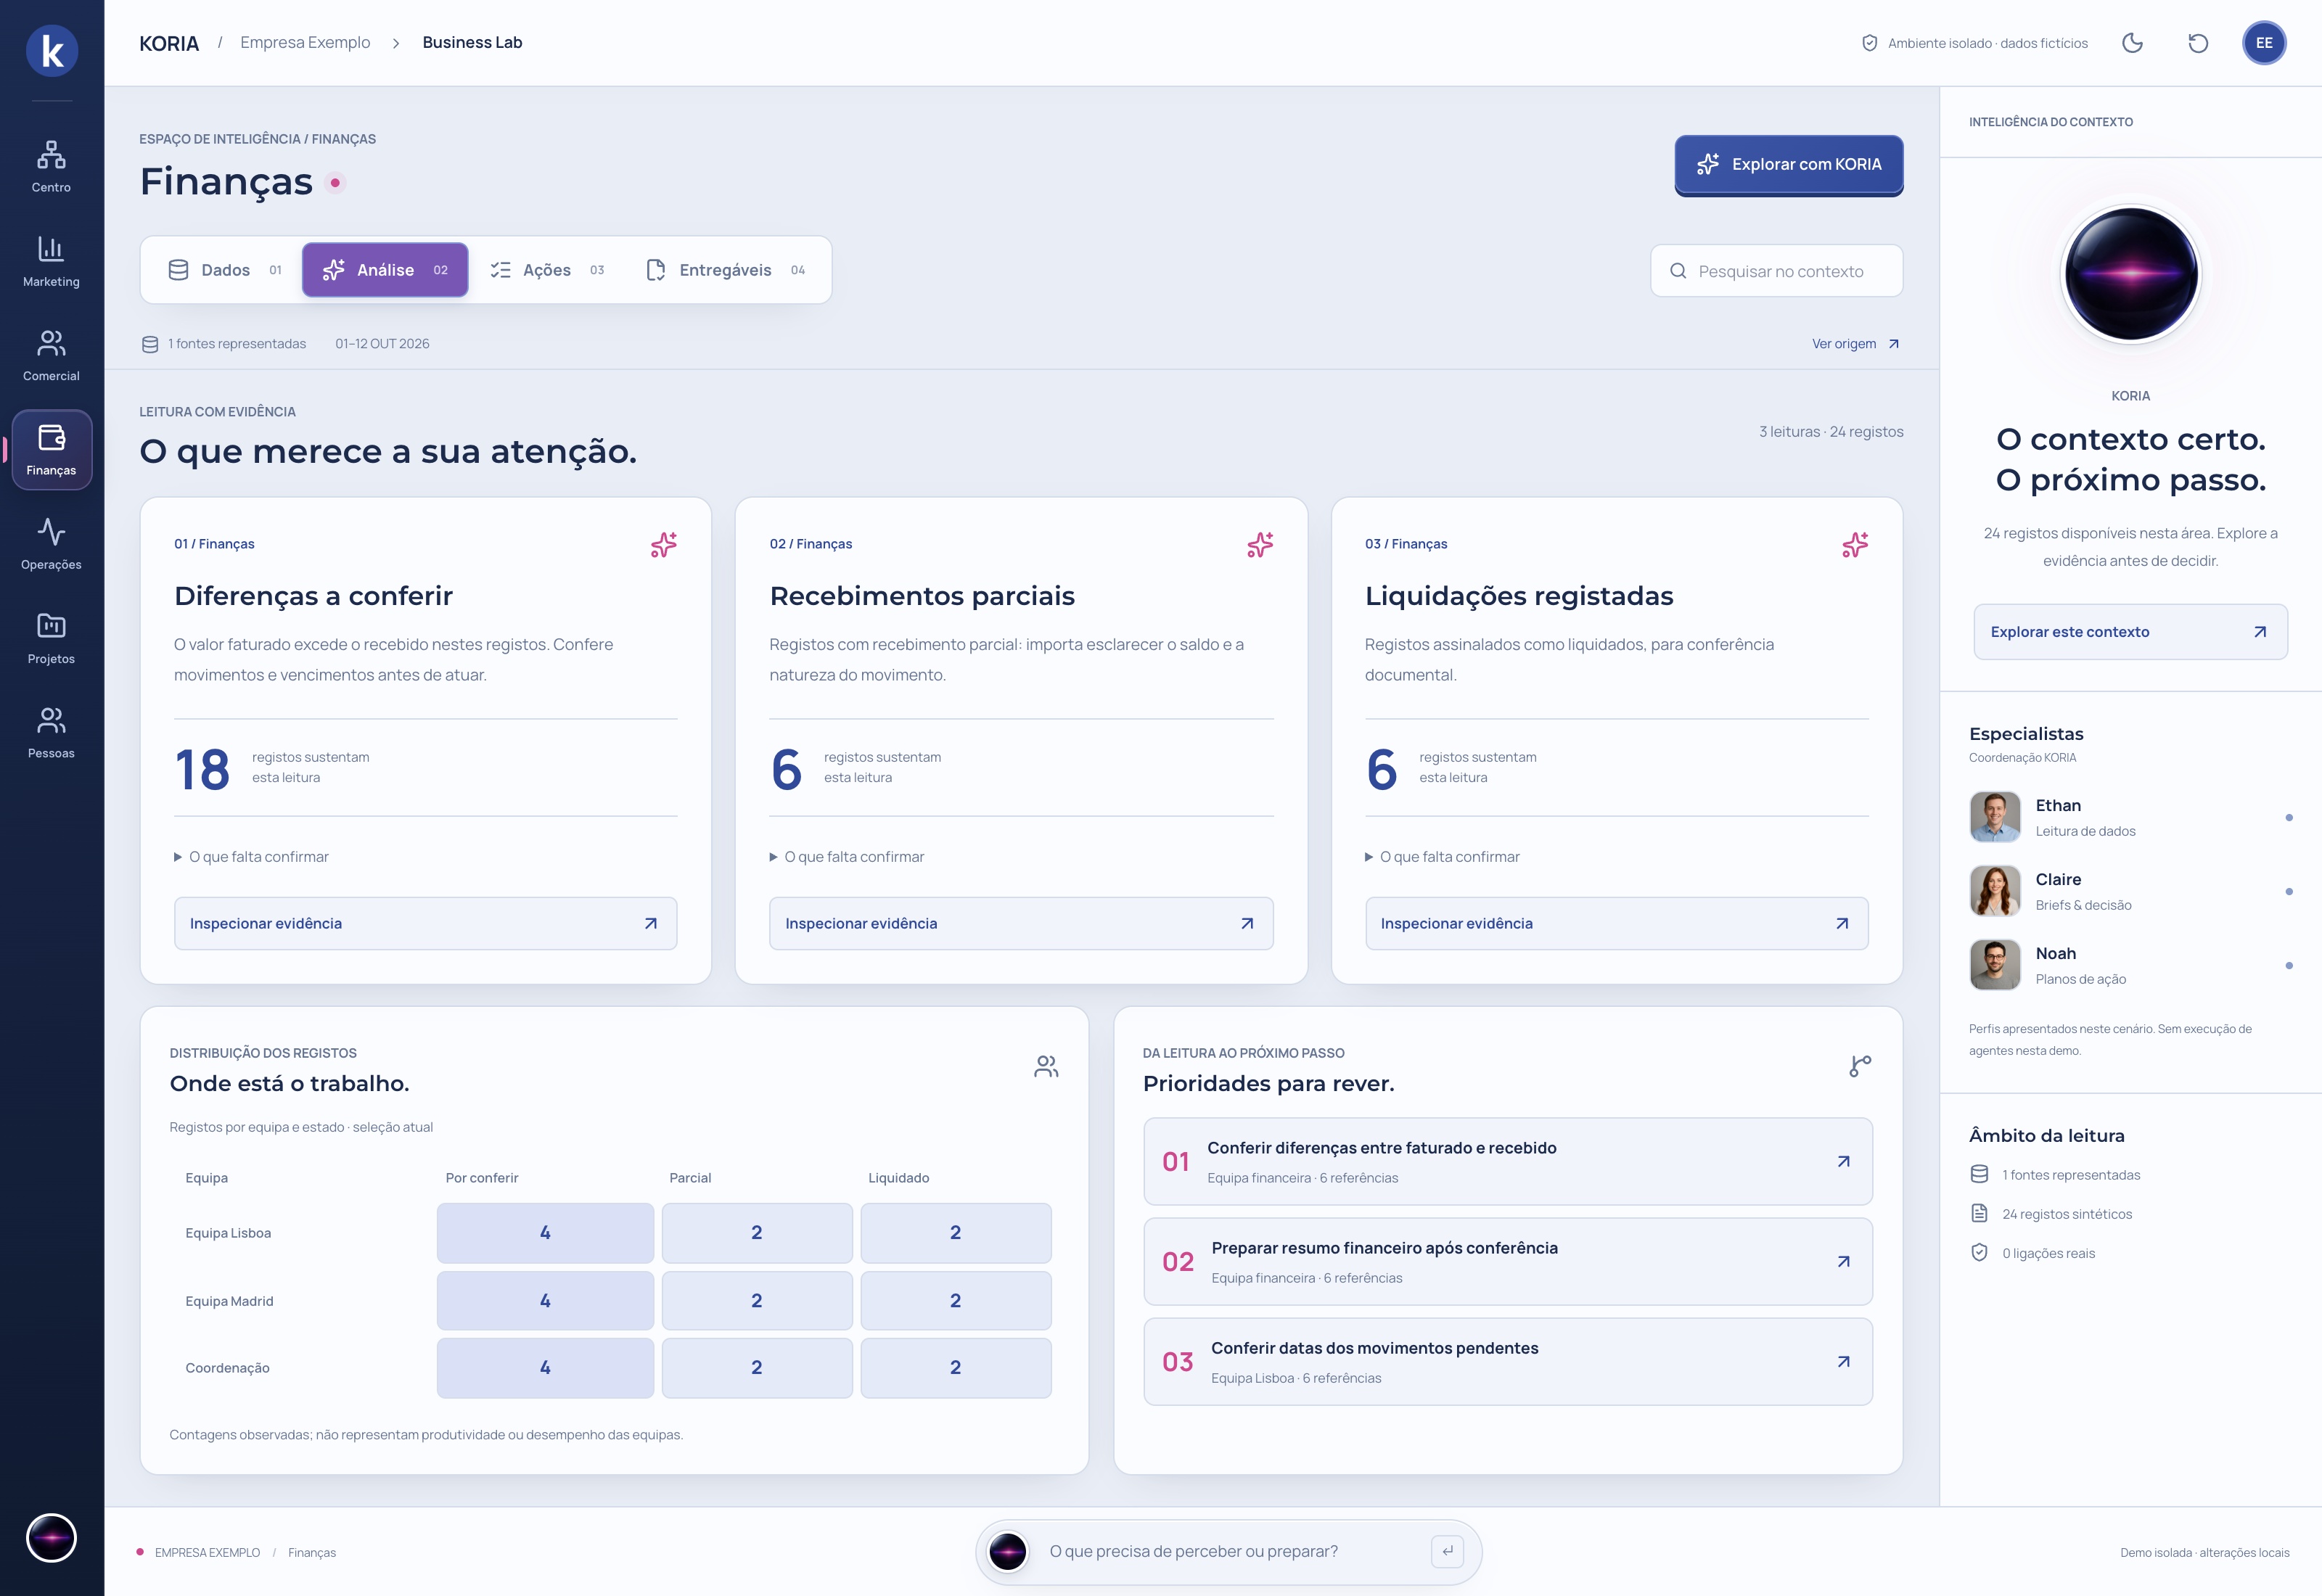Click Inspecionar evidência on Diferenças a conferir
Screen dimensions: 2322x1596
click(x=425, y=923)
